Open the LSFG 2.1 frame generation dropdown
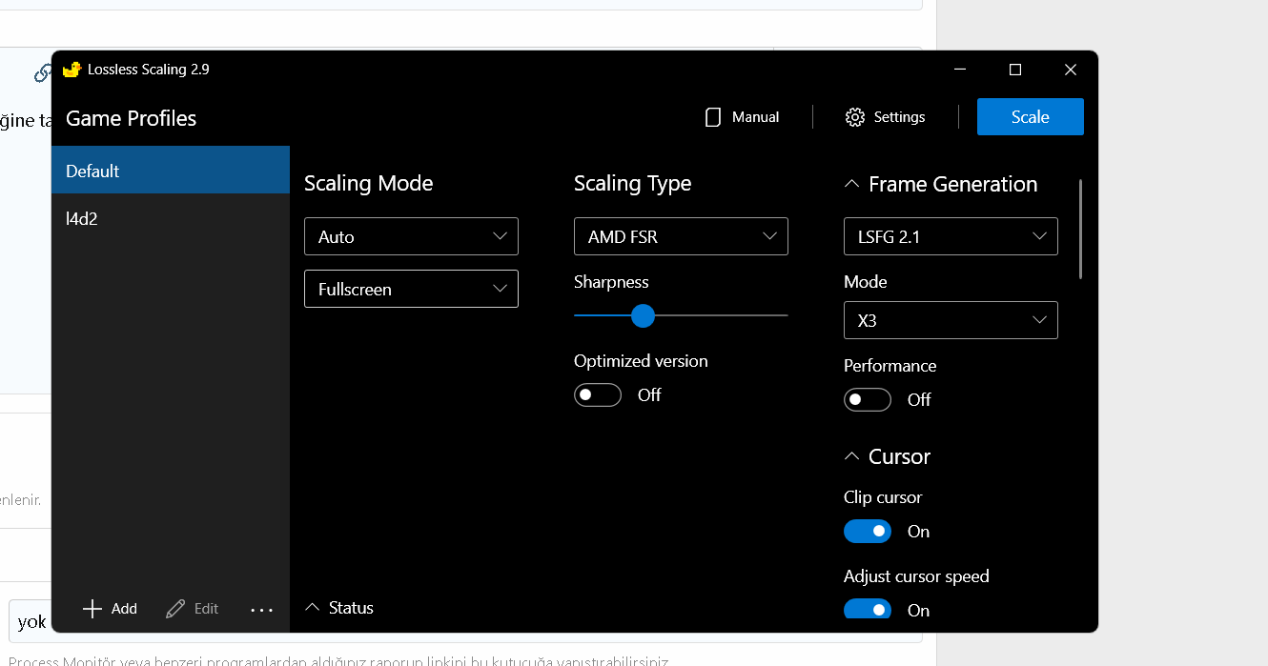The width and height of the screenshot is (1268, 666). tap(951, 236)
